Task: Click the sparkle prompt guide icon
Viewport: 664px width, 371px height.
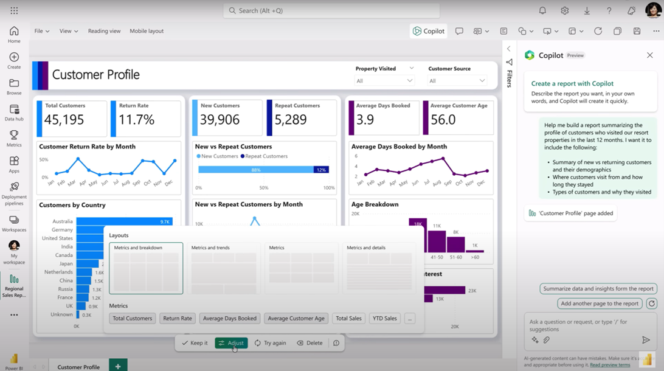Action: [535, 339]
